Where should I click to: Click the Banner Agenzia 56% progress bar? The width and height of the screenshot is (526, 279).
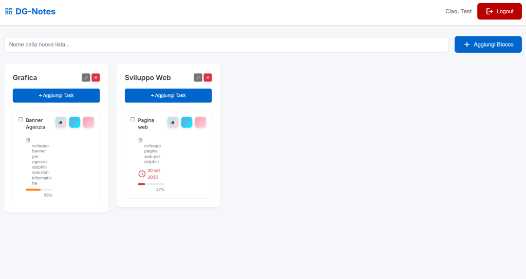[39, 189]
